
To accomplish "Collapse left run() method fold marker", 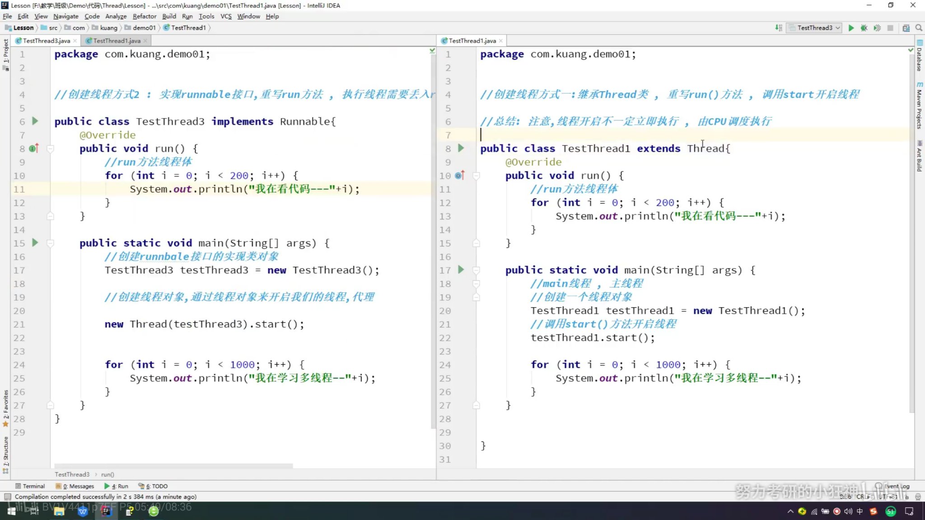I will [51, 149].
